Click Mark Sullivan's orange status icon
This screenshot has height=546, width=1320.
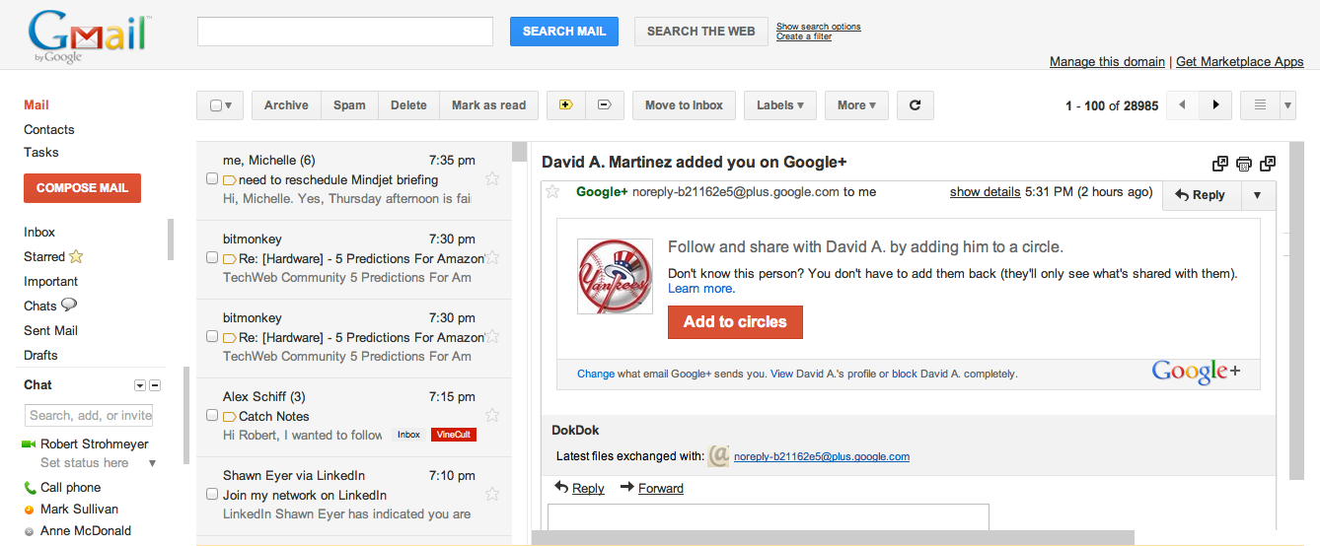(30, 510)
